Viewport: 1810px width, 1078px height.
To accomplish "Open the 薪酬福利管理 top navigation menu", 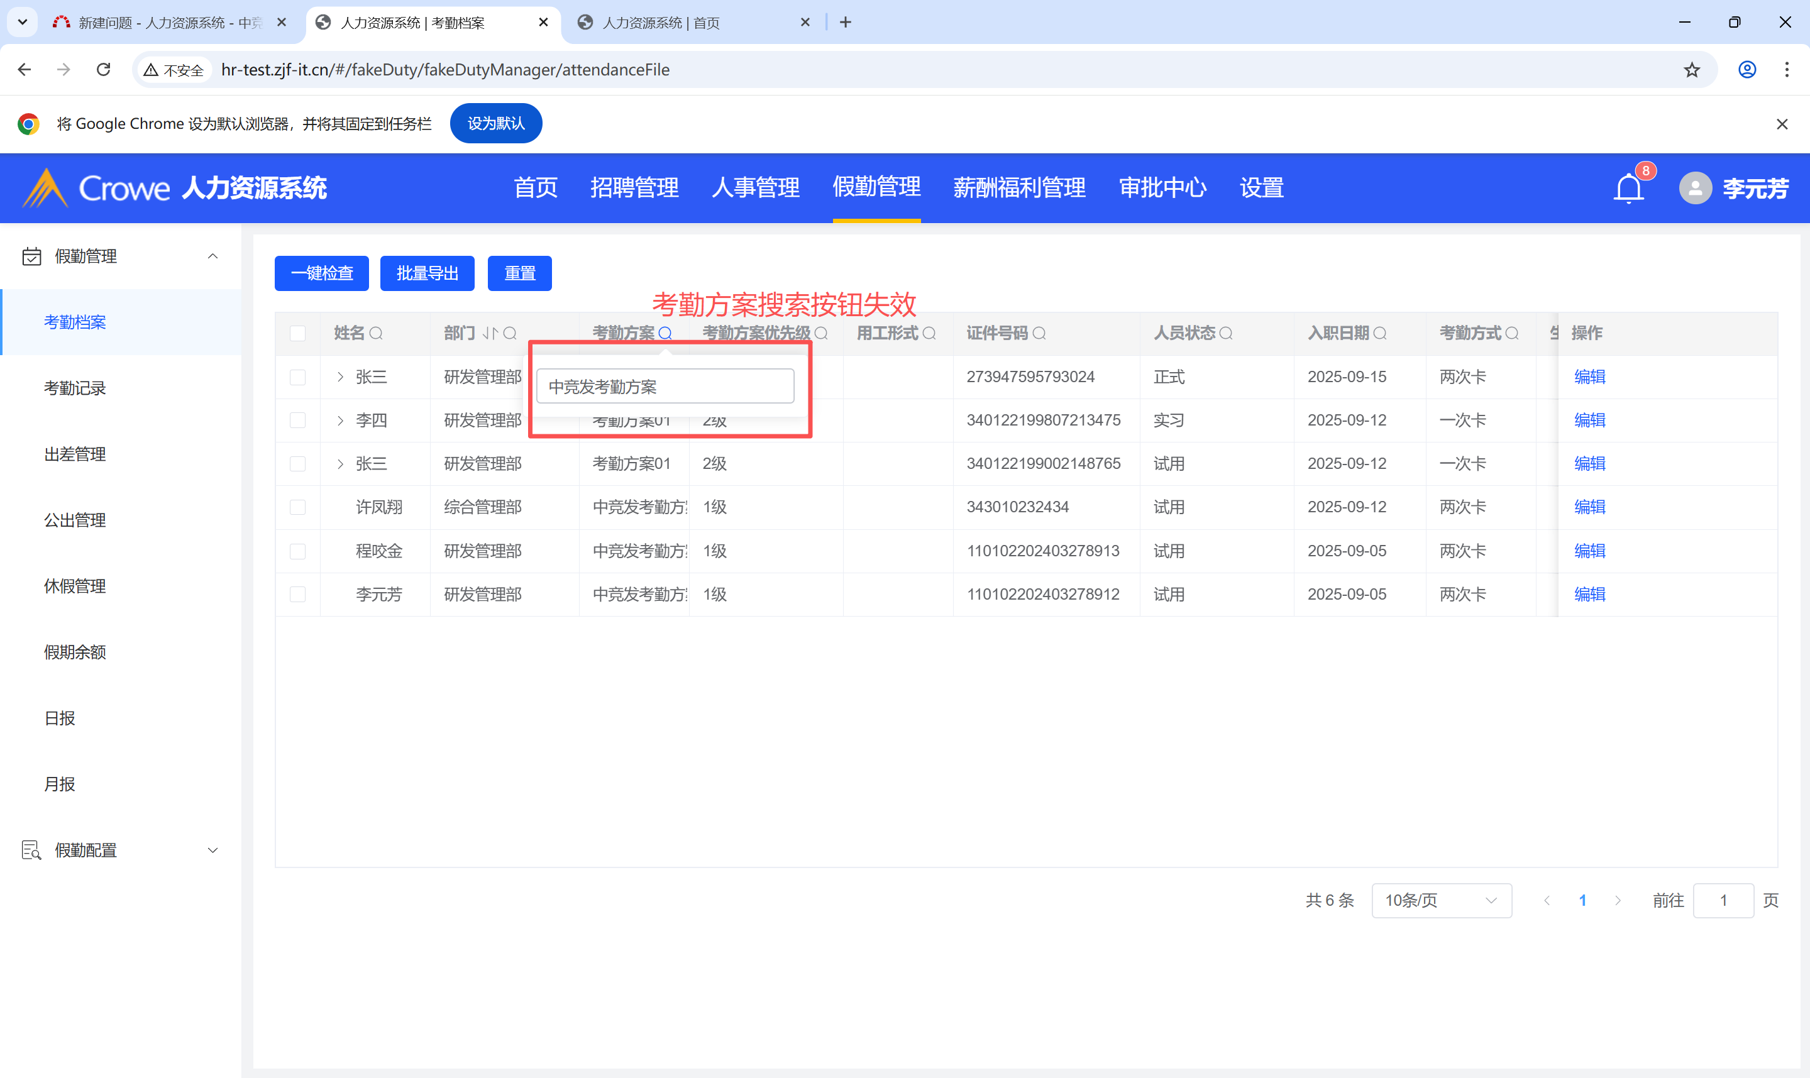I will click(x=1019, y=188).
